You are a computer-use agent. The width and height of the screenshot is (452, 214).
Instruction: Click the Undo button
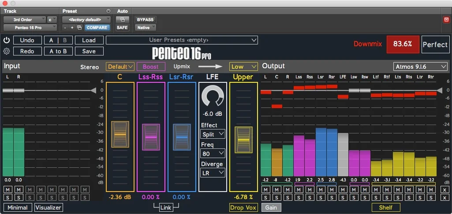tap(27, 40)
